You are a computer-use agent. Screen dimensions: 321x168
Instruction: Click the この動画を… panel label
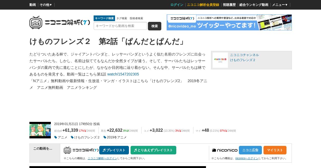click(43, 149)
